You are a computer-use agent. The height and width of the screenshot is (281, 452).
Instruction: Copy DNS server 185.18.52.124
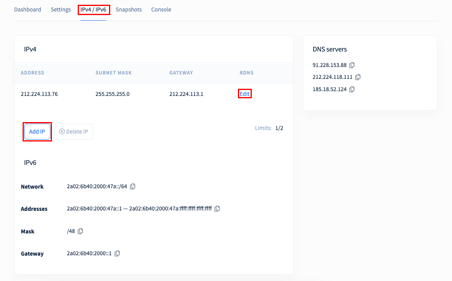coord(352,89)
